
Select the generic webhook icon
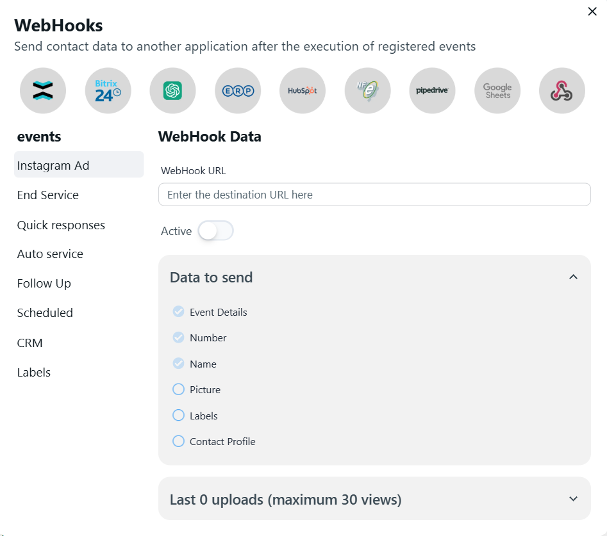pyautogui.click(x=562, y=91)
